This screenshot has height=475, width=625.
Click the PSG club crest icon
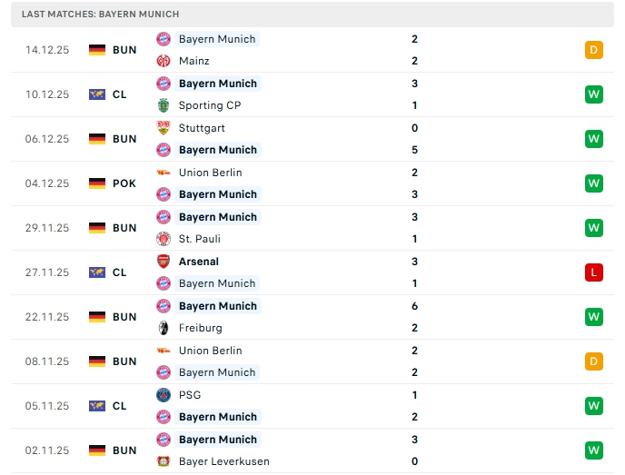coord(164,395)
